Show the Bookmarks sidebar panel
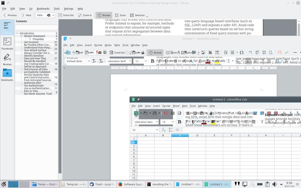 pos(7,75)
